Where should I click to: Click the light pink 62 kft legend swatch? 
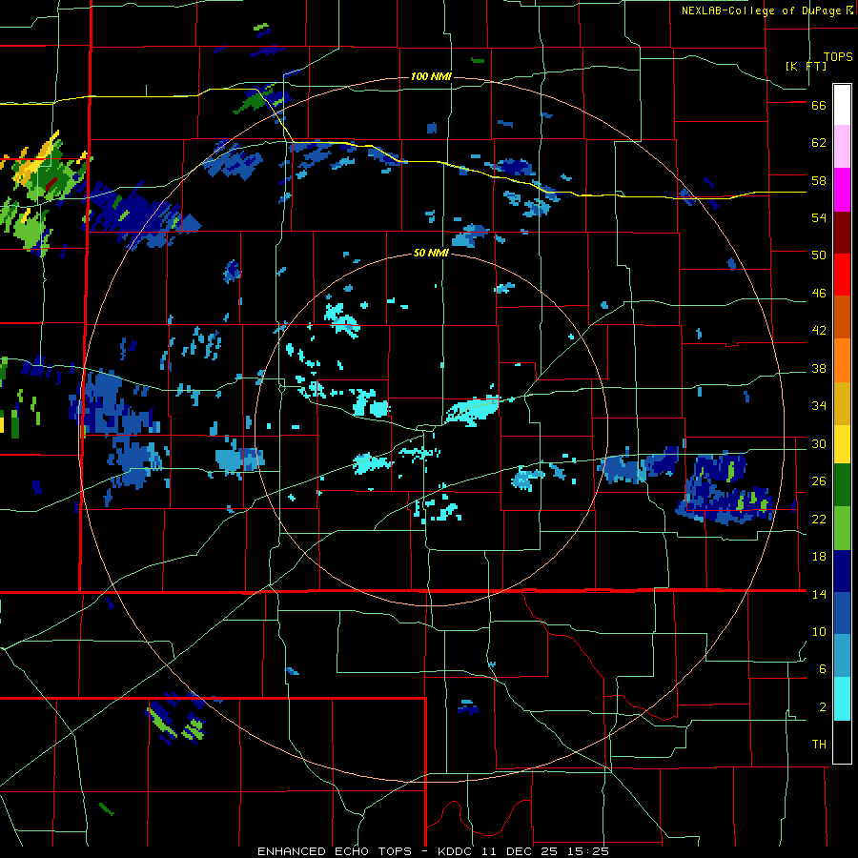tap(842, 147)
